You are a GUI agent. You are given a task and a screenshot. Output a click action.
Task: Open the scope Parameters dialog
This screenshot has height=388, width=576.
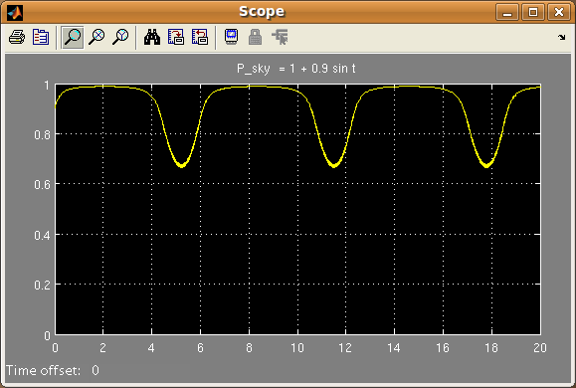pos(41,37)
